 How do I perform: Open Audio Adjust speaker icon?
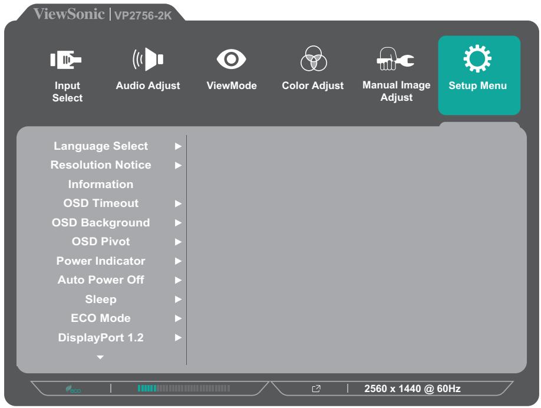[x=148, y=60]
